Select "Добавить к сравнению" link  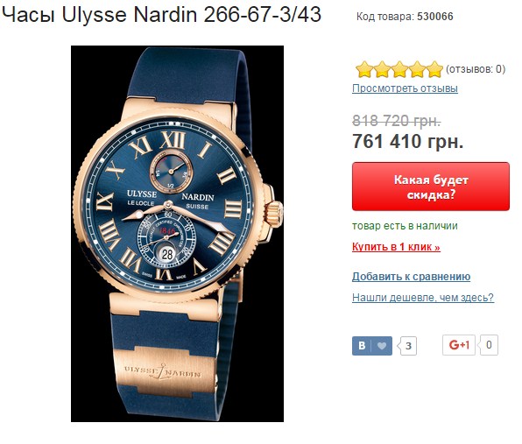point(411,277)
